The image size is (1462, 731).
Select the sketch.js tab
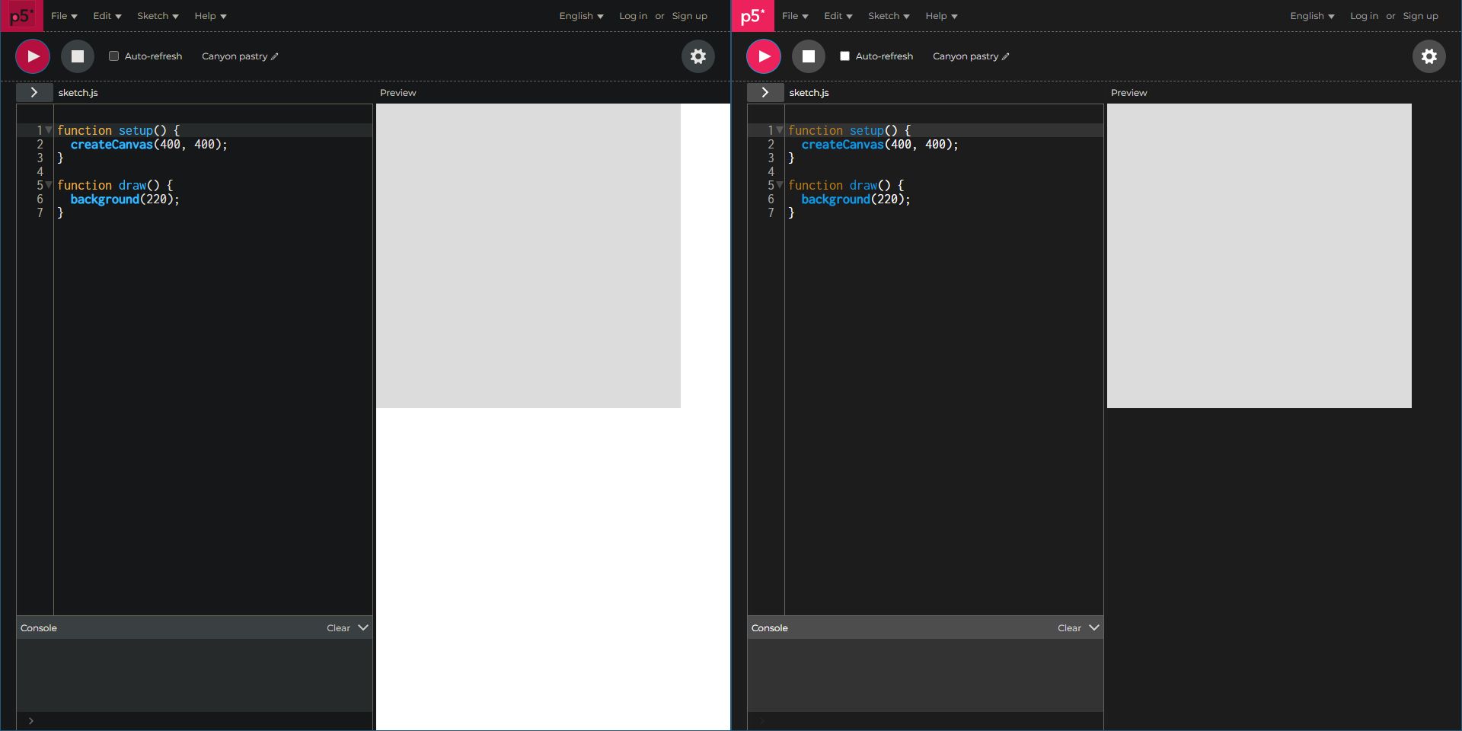click(x=78, y=92)
